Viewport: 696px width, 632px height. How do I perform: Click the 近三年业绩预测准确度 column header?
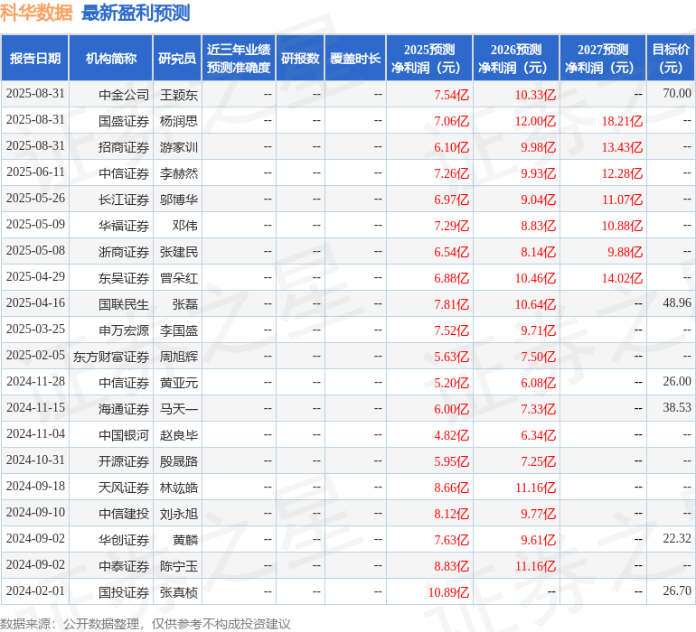point(239,59)
